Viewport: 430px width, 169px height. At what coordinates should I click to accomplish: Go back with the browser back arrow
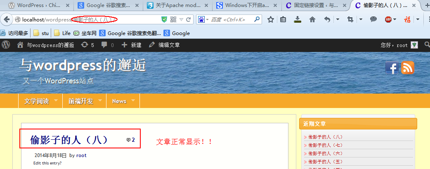point(7,19)
